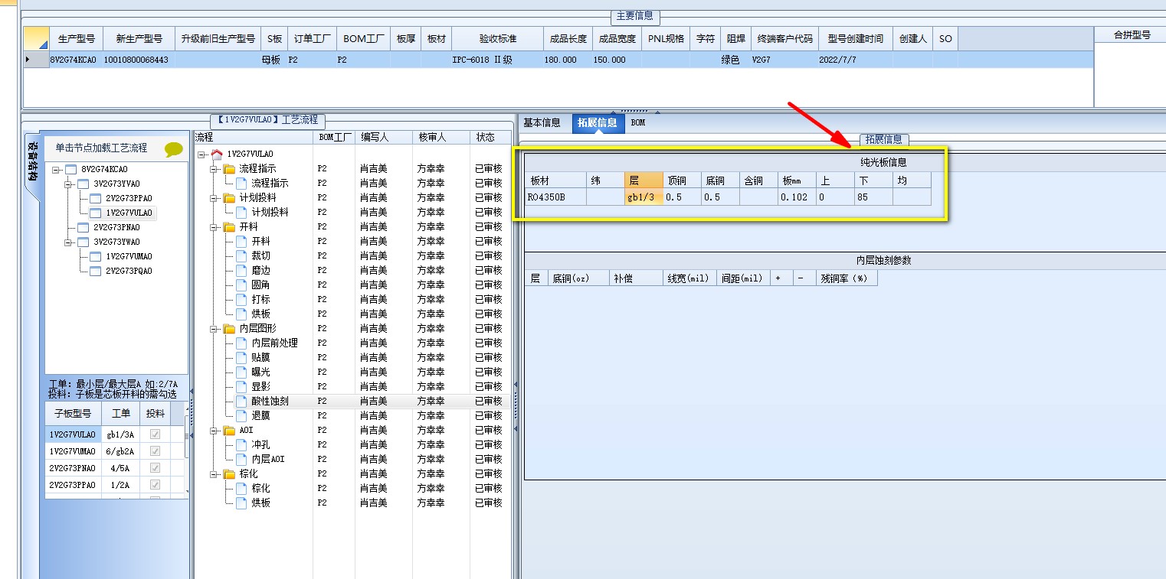Click the 型号创建时间 column header
The height and width of the screenshot is (579, 1166).
[x=856, y=38]
